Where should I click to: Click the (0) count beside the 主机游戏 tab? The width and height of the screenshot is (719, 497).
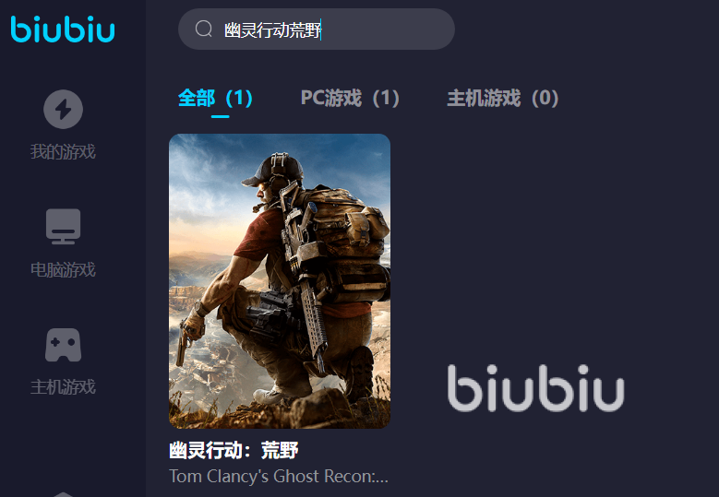(545, 98)
